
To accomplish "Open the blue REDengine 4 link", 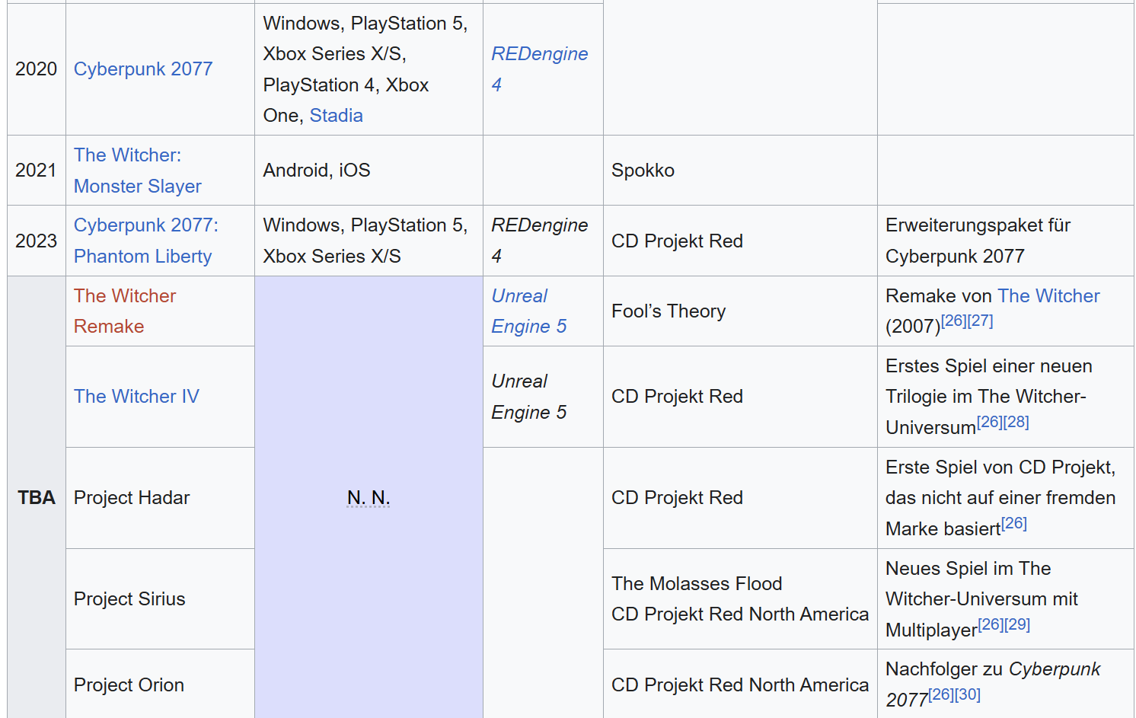I will [x=539, y=69].
